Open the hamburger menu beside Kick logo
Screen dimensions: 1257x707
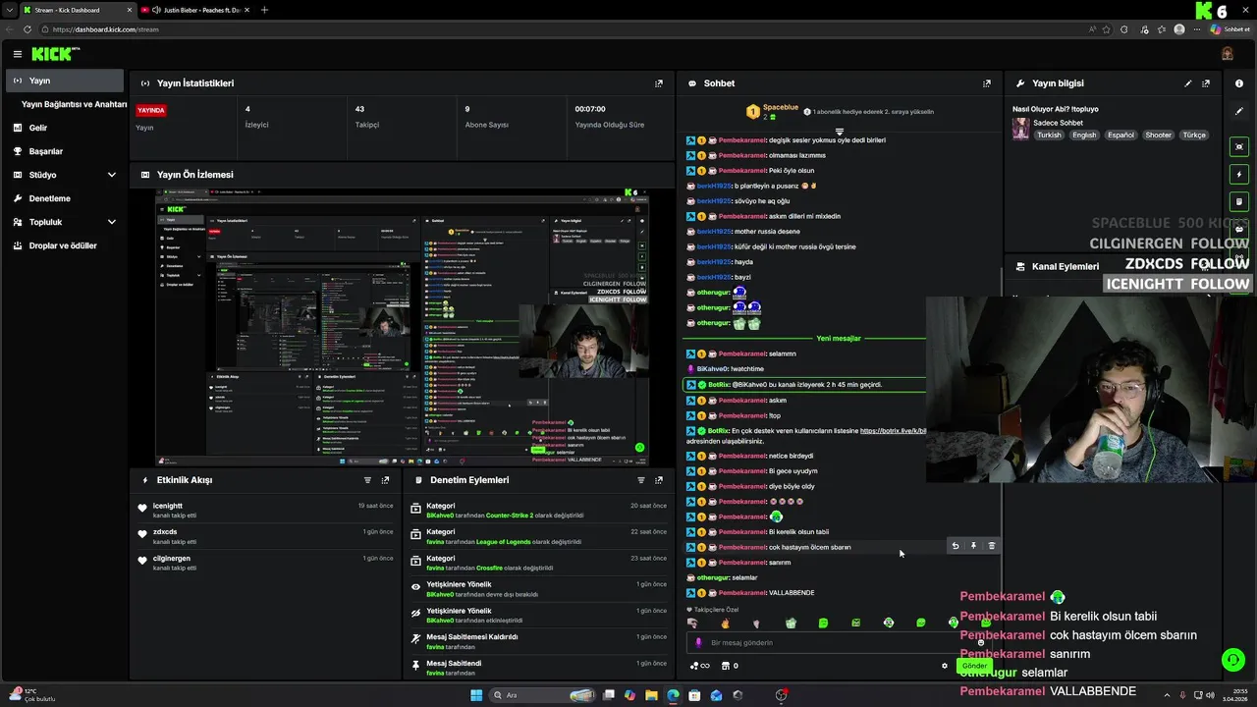(x=17, y=54)
